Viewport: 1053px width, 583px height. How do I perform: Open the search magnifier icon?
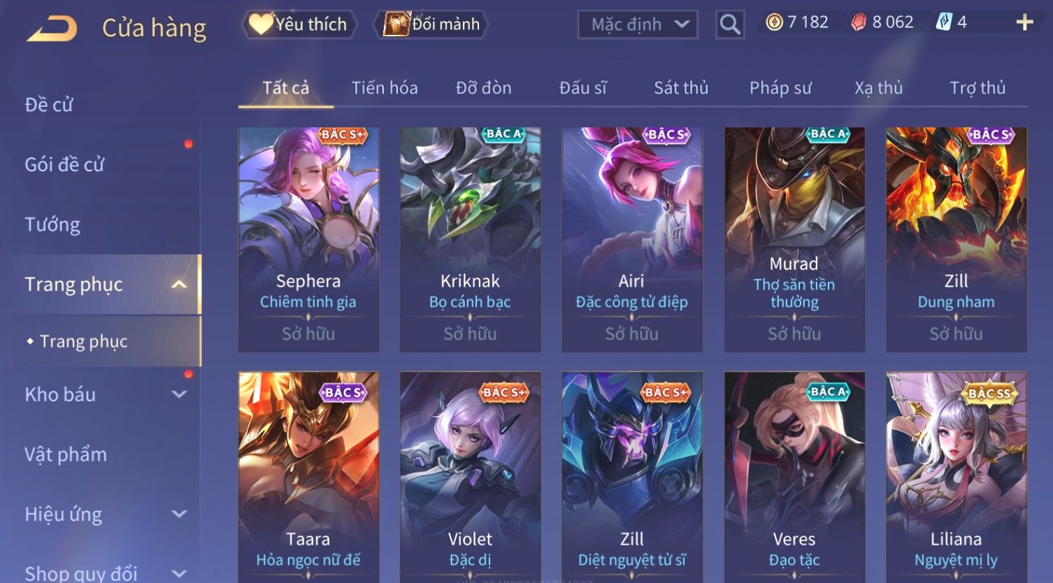730,24
